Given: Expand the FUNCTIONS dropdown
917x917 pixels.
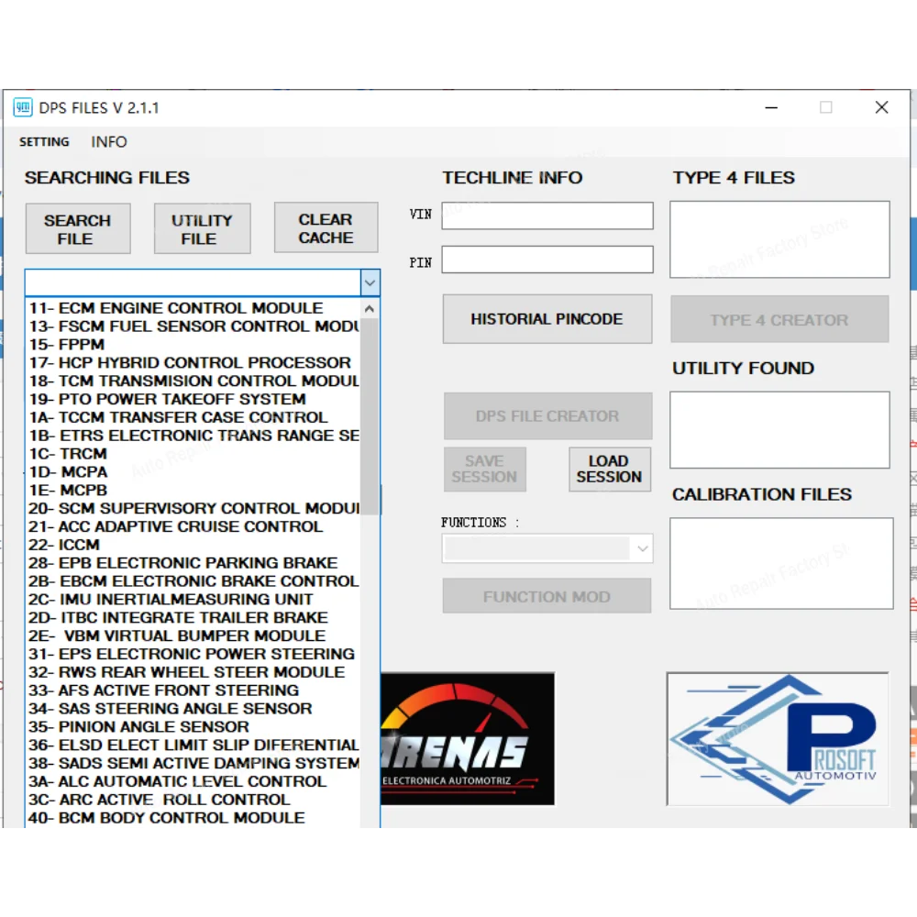Looking at the screenshot, I should pos(642,548).
